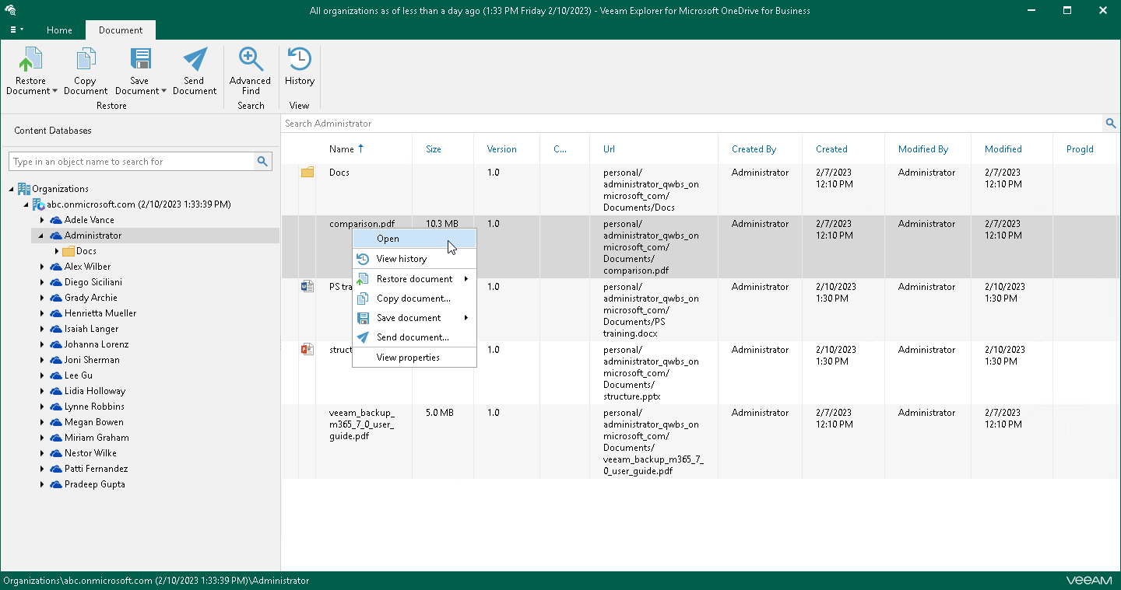Click the Copy Document ribbon icon

point(85,60)
